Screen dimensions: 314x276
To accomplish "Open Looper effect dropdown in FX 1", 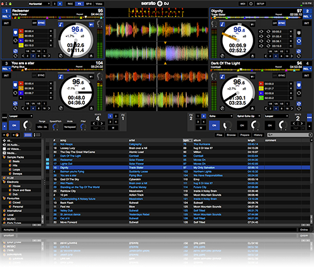I will [21, 116].
